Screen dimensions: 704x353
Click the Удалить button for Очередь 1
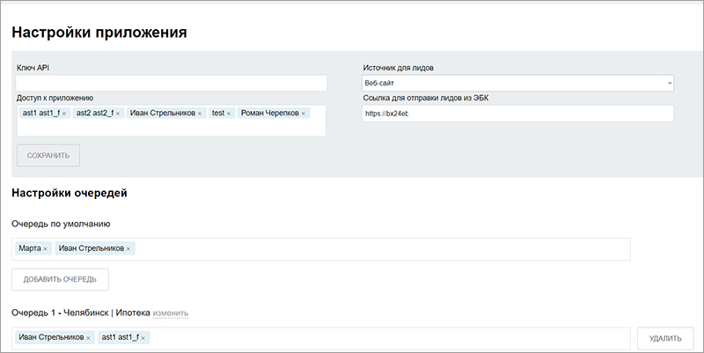pyautogui.click(x=665, y=338)
